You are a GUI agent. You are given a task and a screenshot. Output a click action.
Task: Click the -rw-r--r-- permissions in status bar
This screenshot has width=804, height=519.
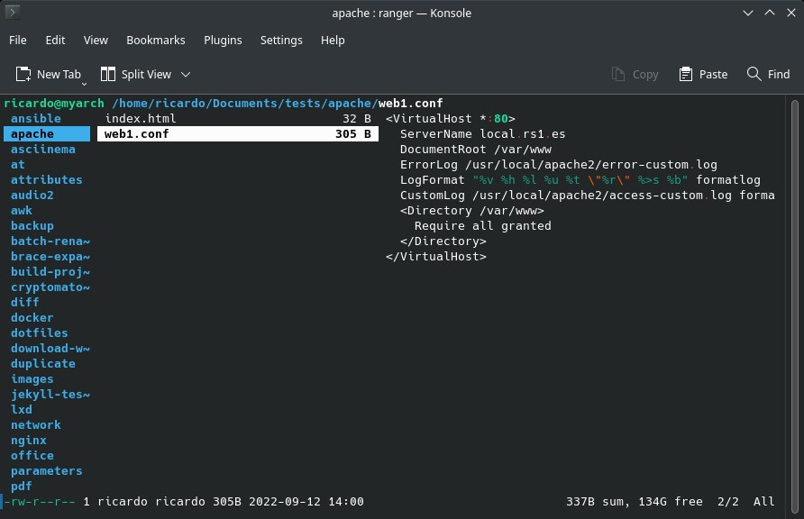click(x=40, y=502)
